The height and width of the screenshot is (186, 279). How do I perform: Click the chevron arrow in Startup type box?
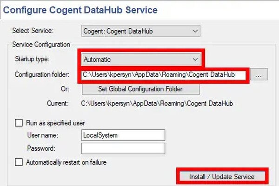click(195, 60)
